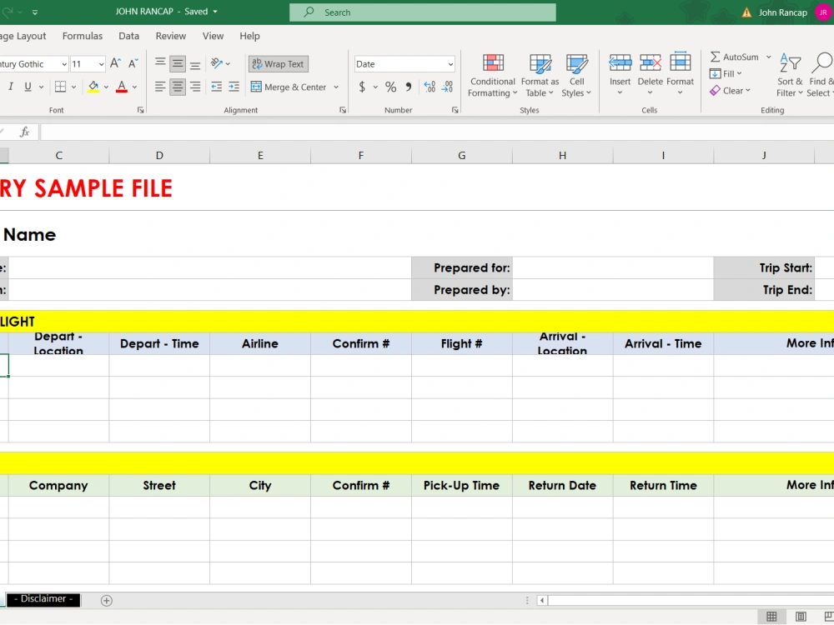The width and height of the screenshot is (834, 625).
Task: Toggle Wrap Text
Action: 279,64
